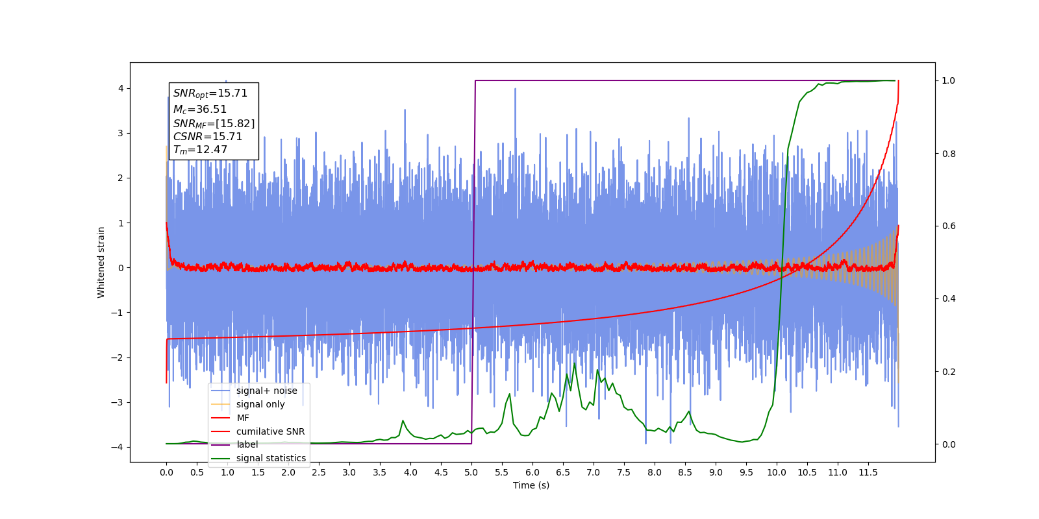Click the orange line swatch for signal only
Screen dimensions: 1039x519
(x=221, y=404)
